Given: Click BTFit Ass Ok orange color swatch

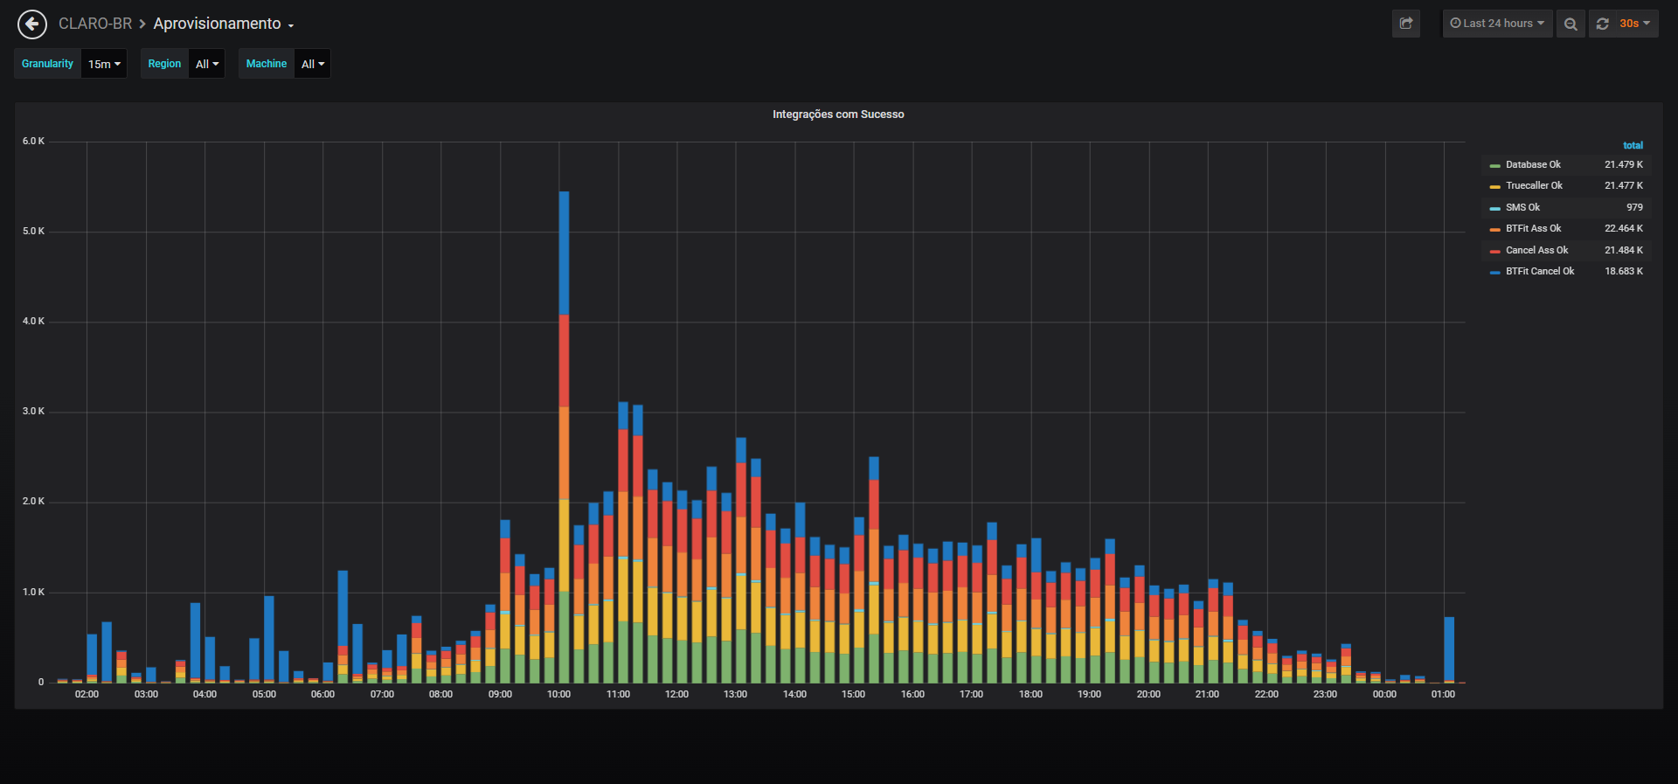Looking at the screenshot, I should coord(1494,229).
